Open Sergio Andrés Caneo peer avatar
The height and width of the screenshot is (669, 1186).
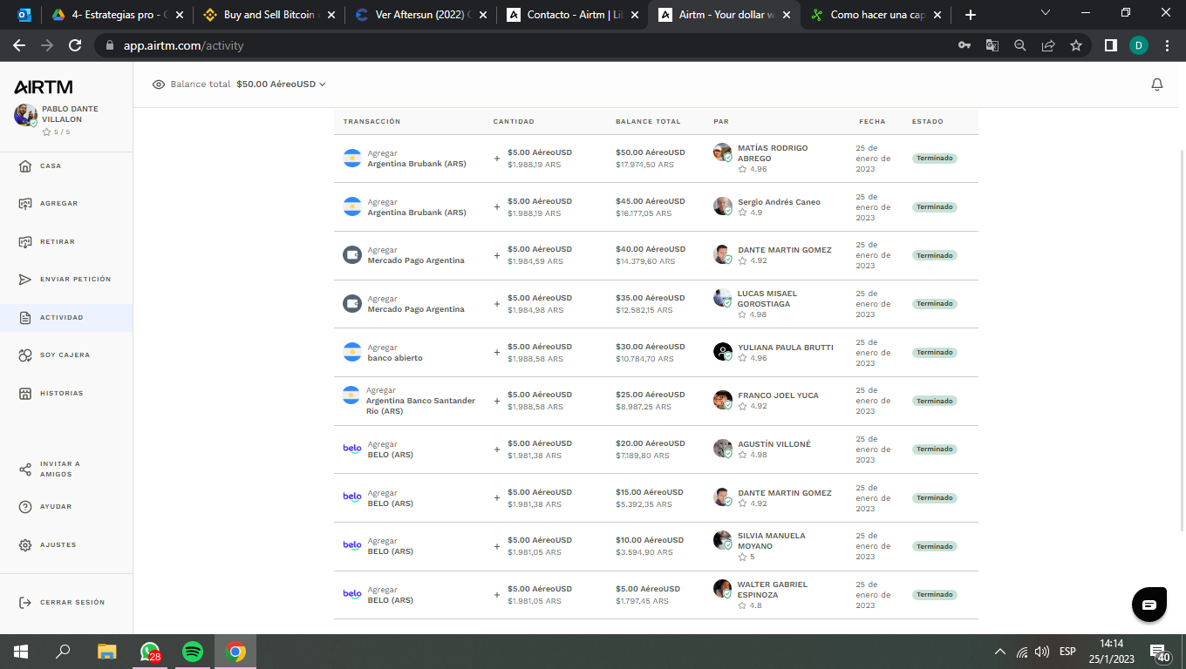(722, 206)
